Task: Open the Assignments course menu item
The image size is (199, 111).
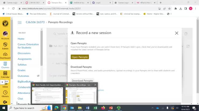Action: coord(24,59)
